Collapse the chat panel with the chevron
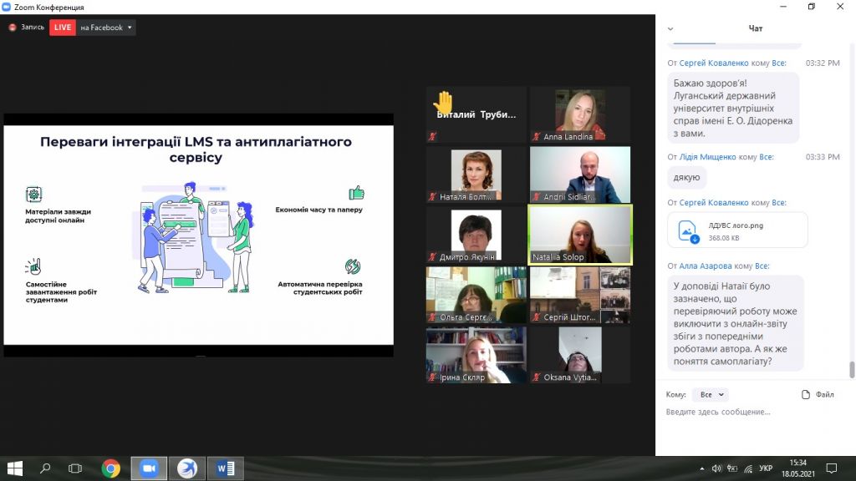The image size is (856, 481). [670, 29]
